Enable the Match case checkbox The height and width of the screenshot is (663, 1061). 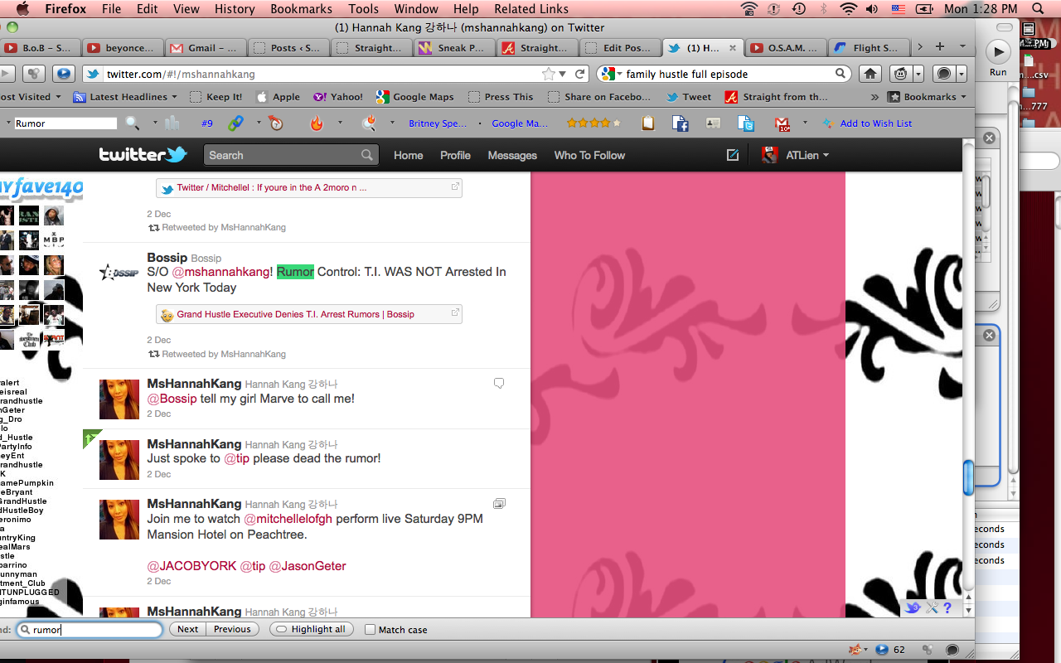coord(371,630)
